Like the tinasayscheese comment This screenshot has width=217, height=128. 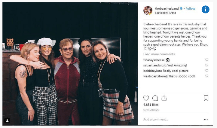(206, 60)
